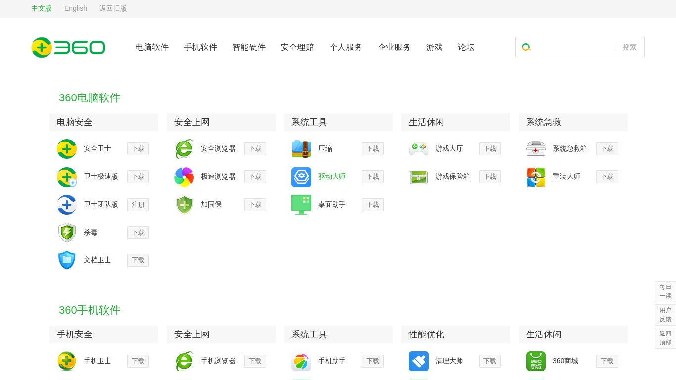The width and height of the screenshot is (676, 380).
Task: Open the 游戏 navigation menu
Action: coord(435,47)
